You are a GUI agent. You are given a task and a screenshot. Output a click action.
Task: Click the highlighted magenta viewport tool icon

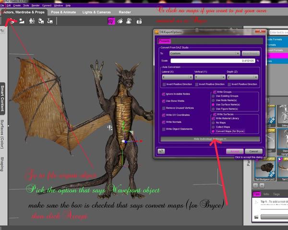pyautogui.click(x=110, y=21)
